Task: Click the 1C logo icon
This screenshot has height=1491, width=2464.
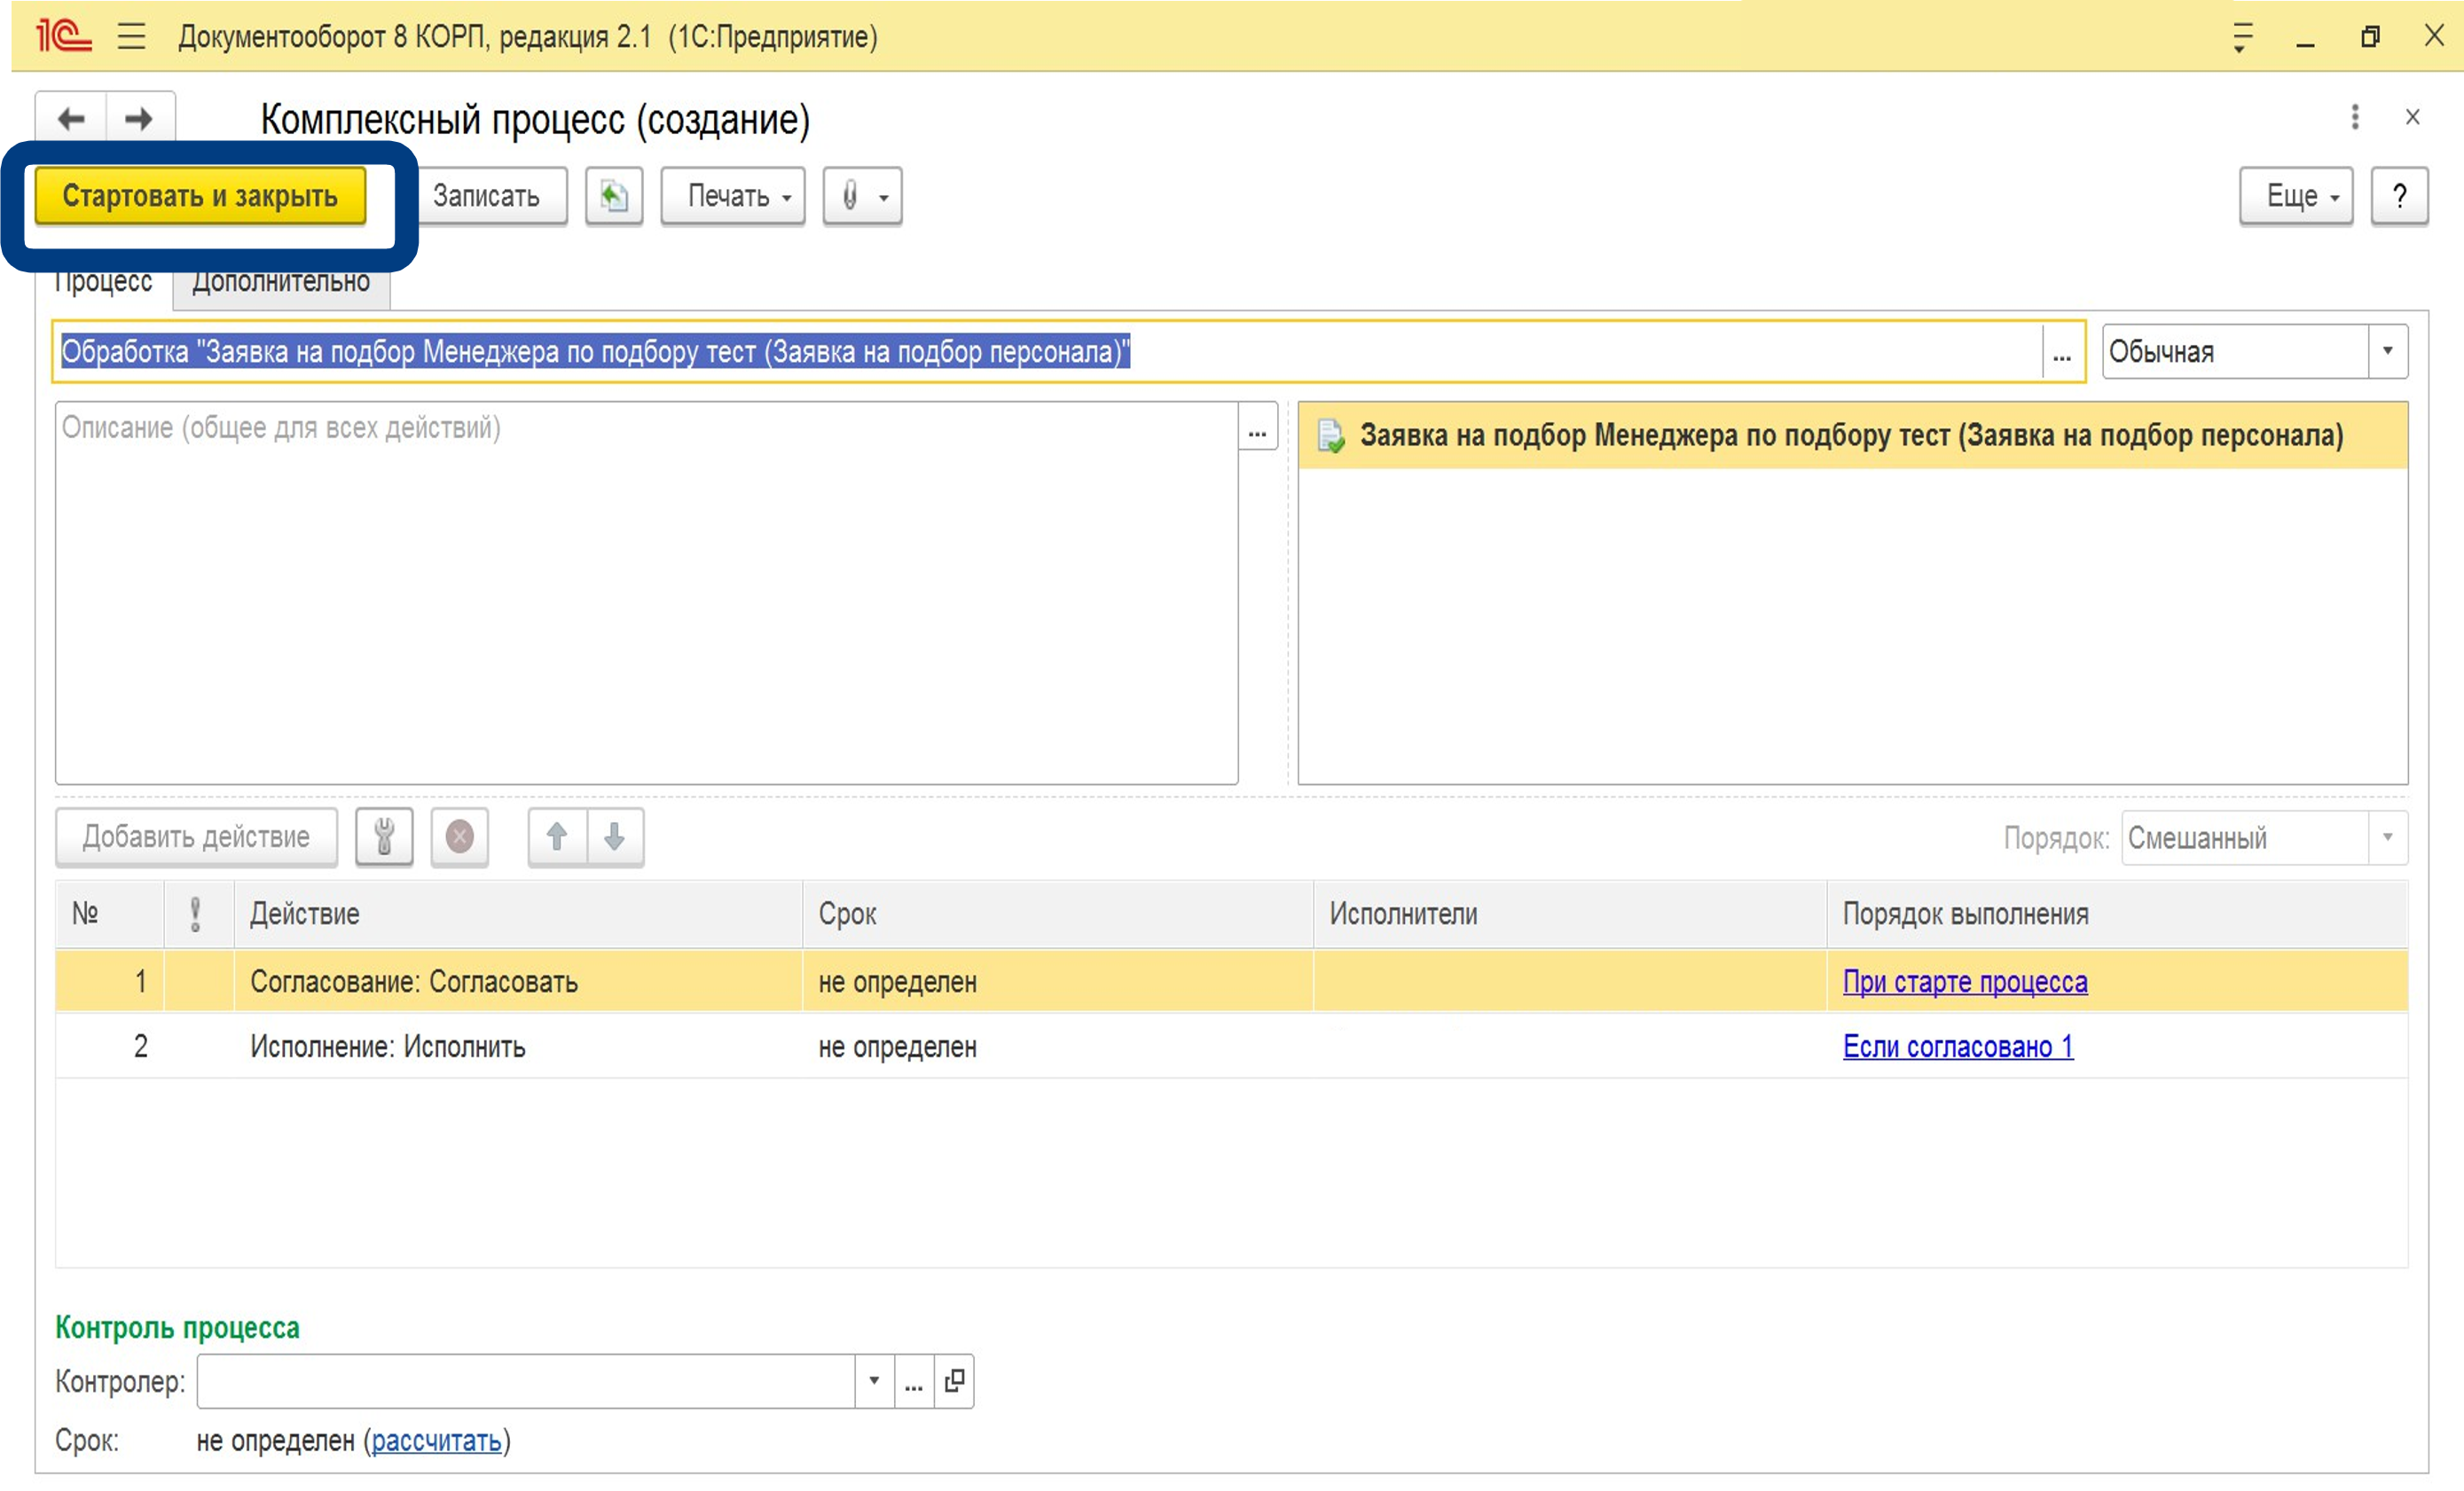Action: click(63, 36)
